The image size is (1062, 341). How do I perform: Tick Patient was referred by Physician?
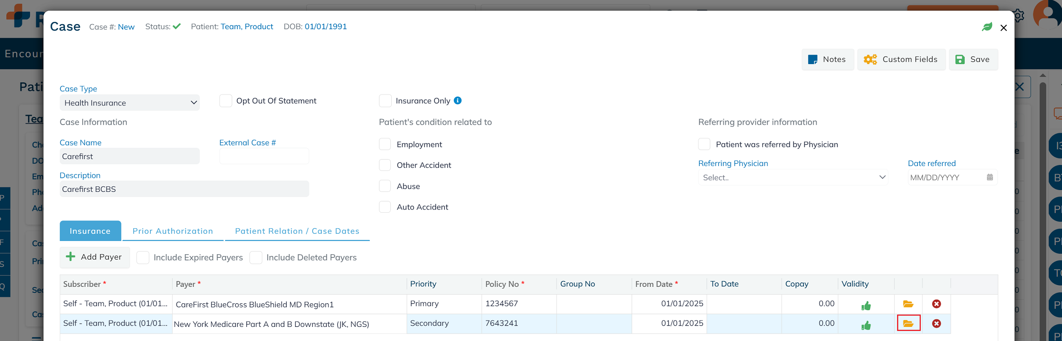(704, 145)
